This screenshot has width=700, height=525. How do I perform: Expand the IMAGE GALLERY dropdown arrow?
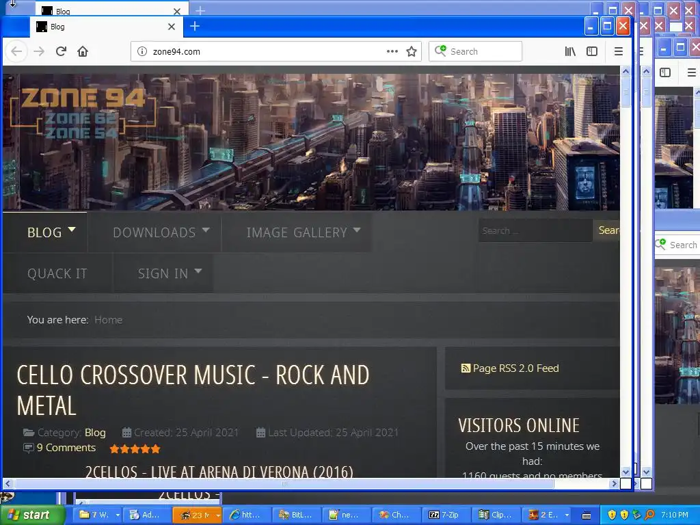(357, 230)
